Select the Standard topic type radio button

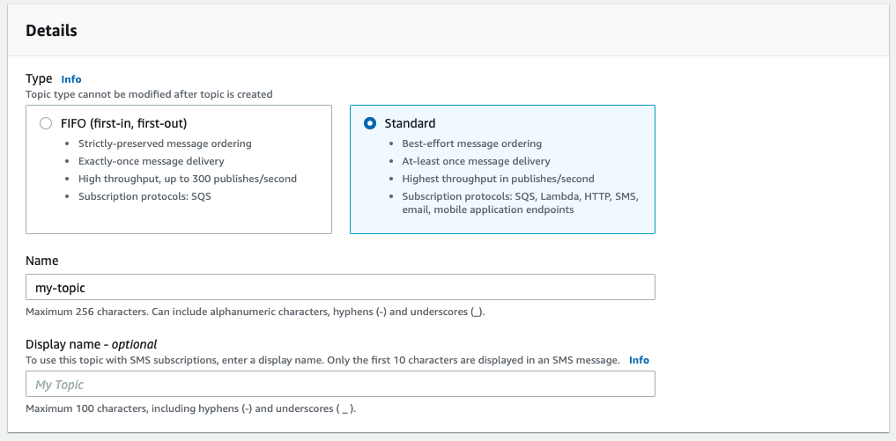click(x=370, y=124)
